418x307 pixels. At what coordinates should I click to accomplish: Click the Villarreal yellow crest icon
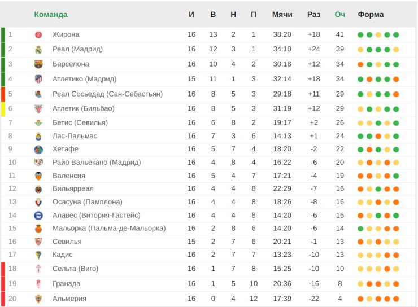[x=38, y=189]
